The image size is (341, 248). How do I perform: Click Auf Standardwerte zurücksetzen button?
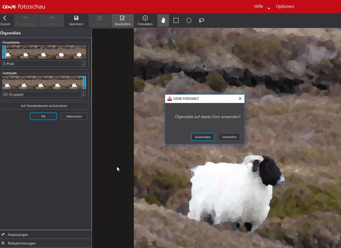(44, 106)
